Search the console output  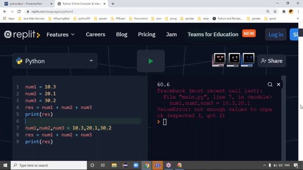[270, 85]
